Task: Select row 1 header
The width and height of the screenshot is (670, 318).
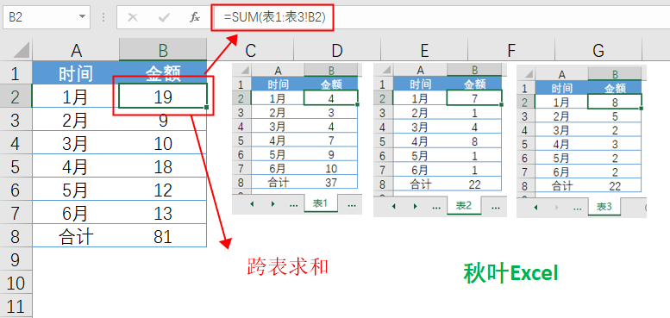Action: (16, 73)
